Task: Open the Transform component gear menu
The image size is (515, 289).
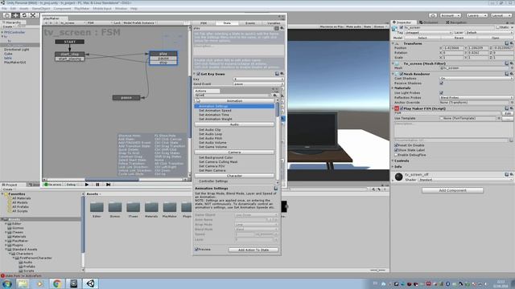Action: [x=512, y=43]
